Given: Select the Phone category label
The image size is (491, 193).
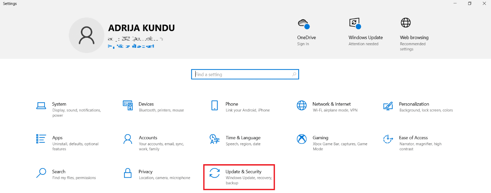Looking at the screenshot, I should [232, 104].
